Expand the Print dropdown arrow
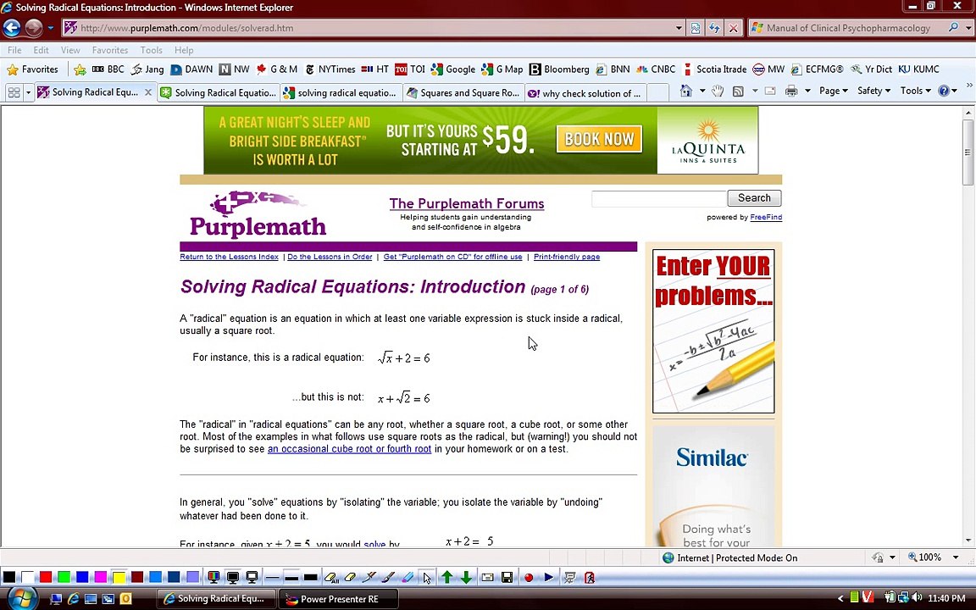The width and height of the screenshot is (976, 610). point(807,91)
